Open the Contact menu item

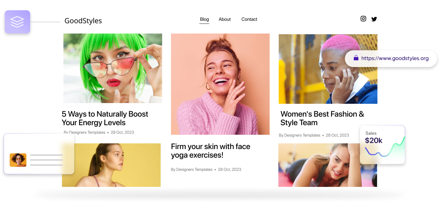(249, 19)
